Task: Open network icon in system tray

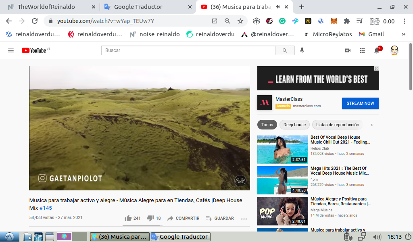Action: coord(362,237)
